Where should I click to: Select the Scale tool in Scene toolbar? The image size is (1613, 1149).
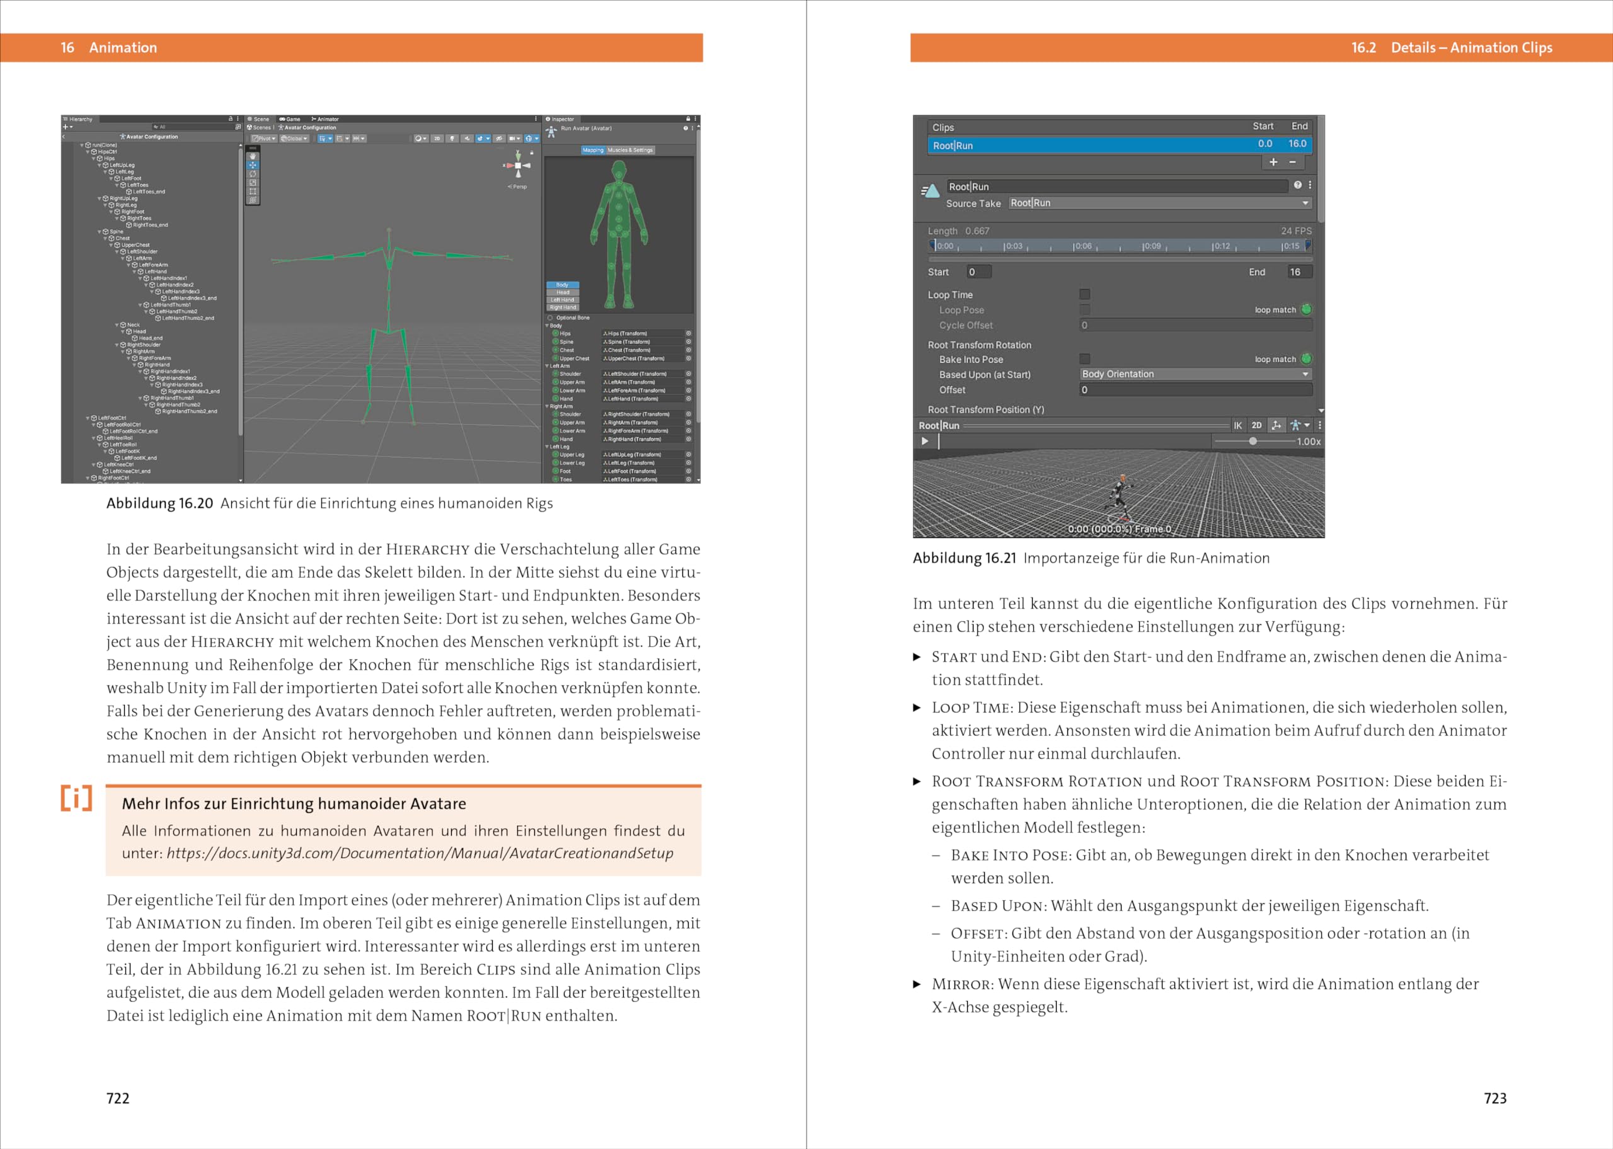pyautogui.click(x=253, y=183)
